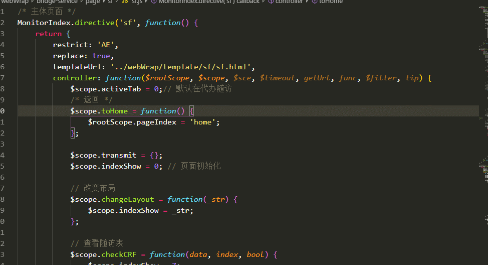Click the comment /* 主体页面 */

[47, 12]
